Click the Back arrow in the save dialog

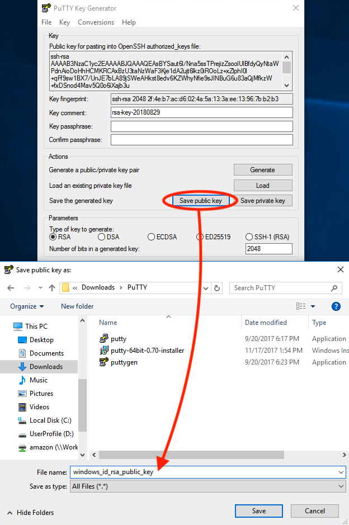pyautogui.click(x=11, y=288)
